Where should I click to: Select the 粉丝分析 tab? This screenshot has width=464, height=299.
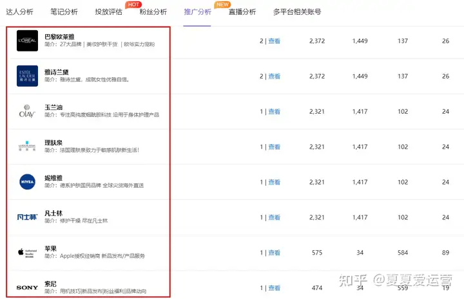point(153,12)
